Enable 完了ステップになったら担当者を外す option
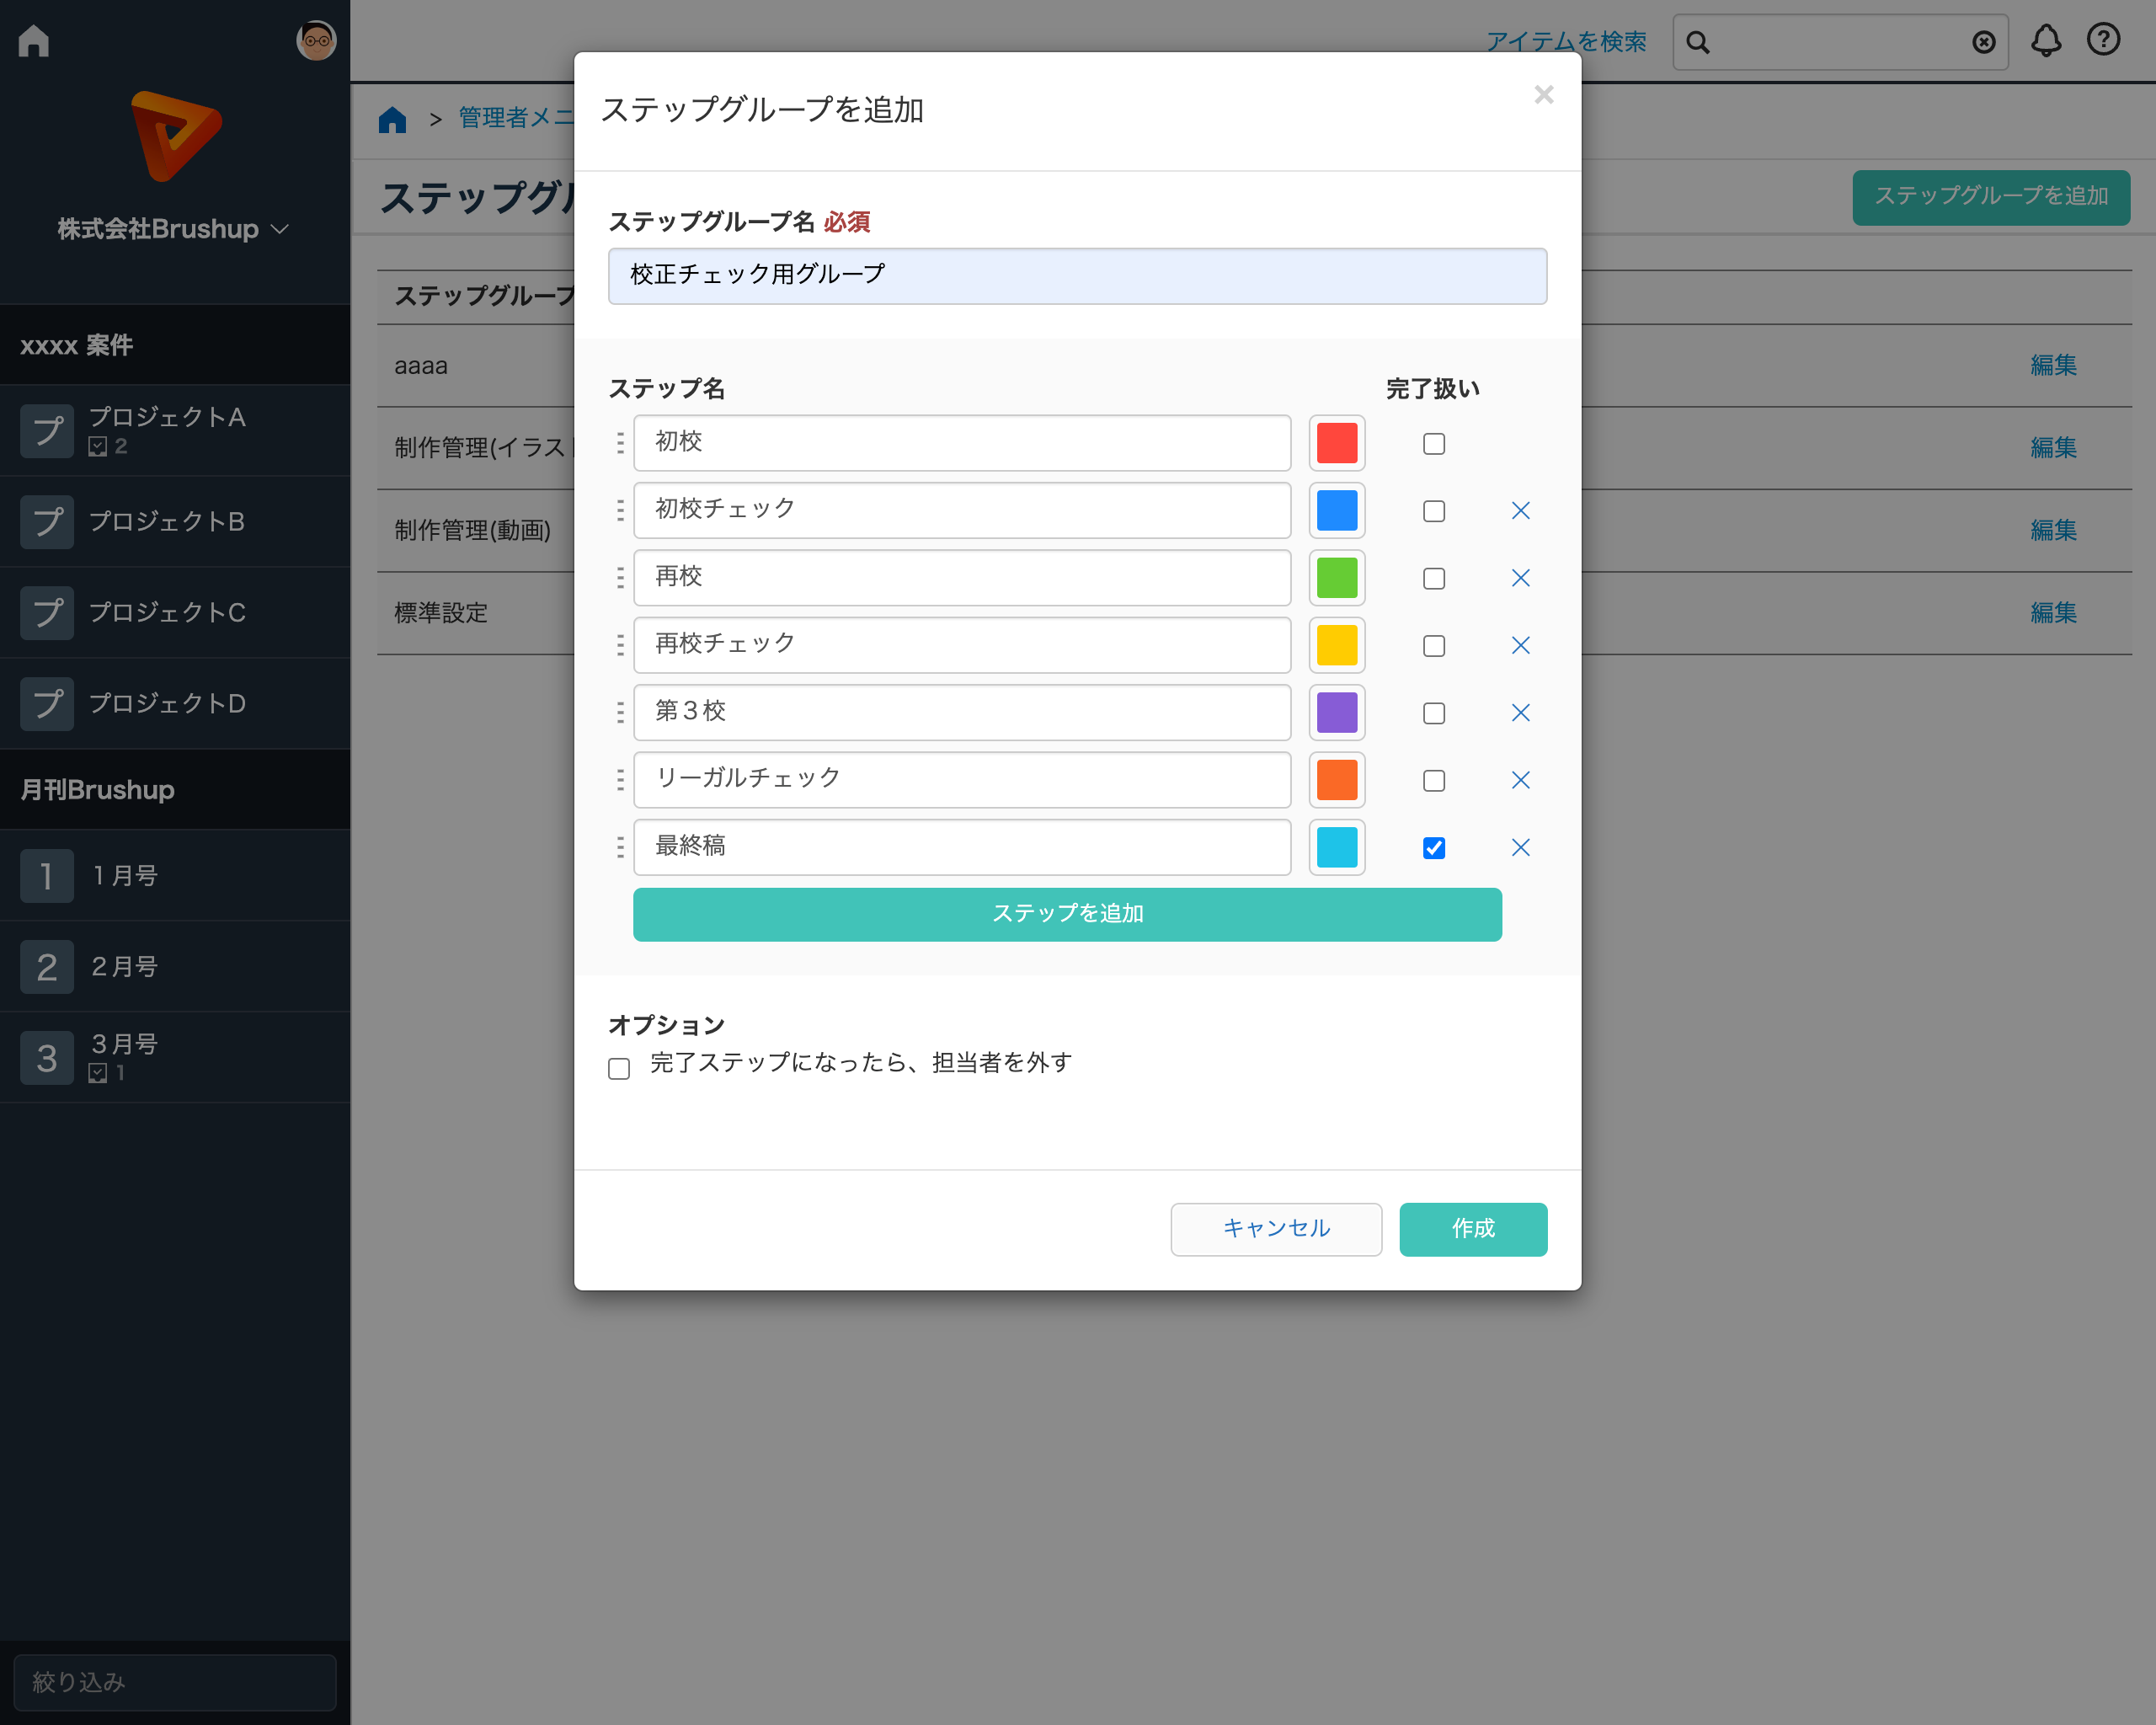The image size is (2156, 1725). pos(619,1068)
